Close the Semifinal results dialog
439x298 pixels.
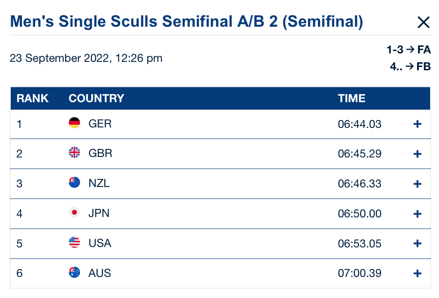click(x=423, y=22)
